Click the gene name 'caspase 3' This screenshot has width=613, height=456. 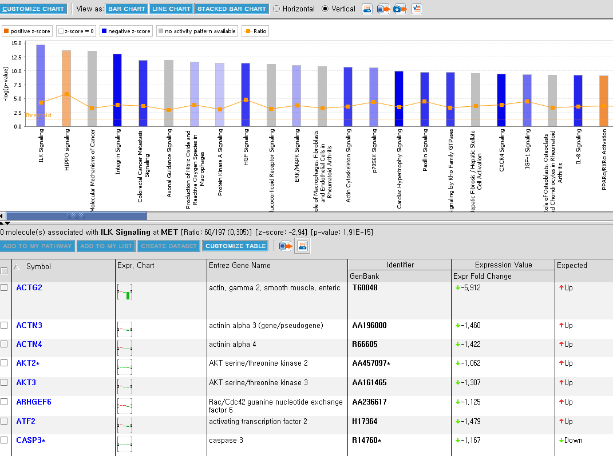point(226,441)
